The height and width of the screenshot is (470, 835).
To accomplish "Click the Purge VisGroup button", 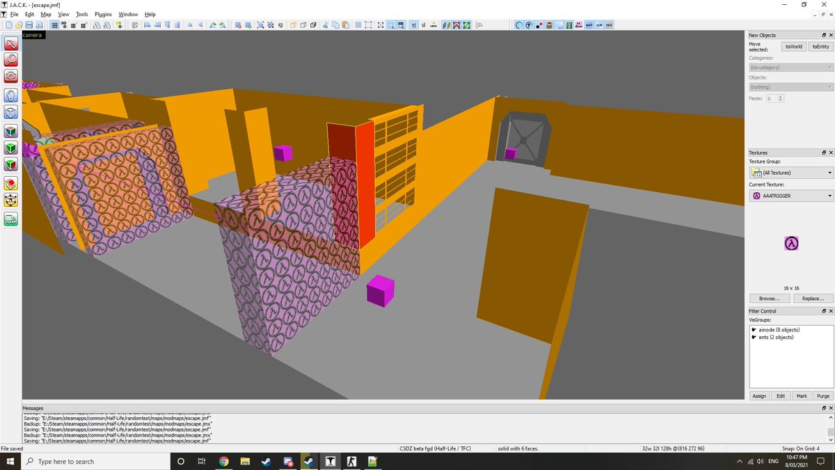I will 823,395.
